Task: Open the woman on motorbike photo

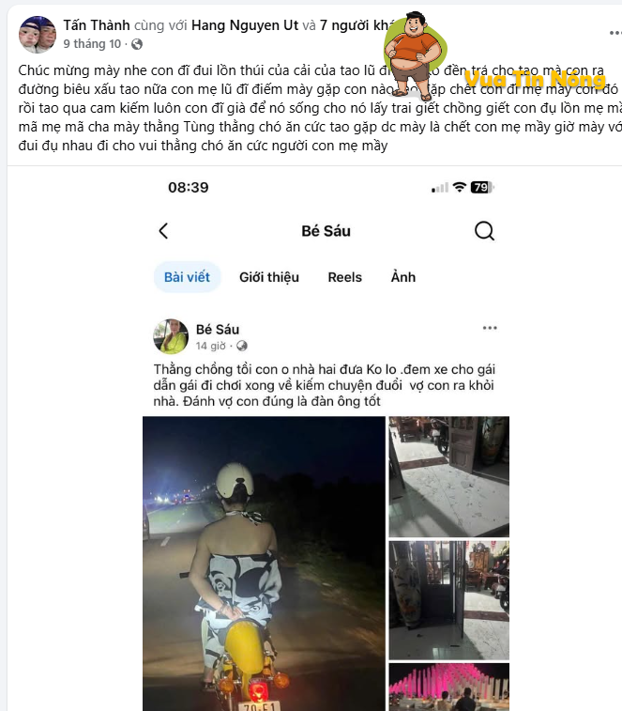Action: pos(265,564)
